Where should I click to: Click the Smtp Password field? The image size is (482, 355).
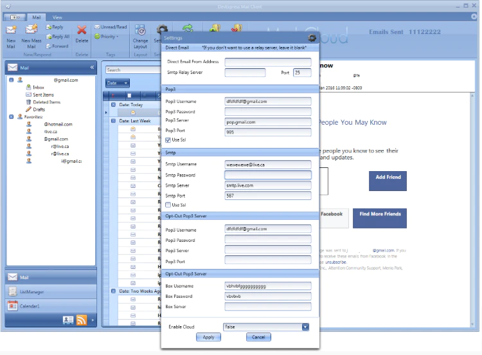coord(268,175)
